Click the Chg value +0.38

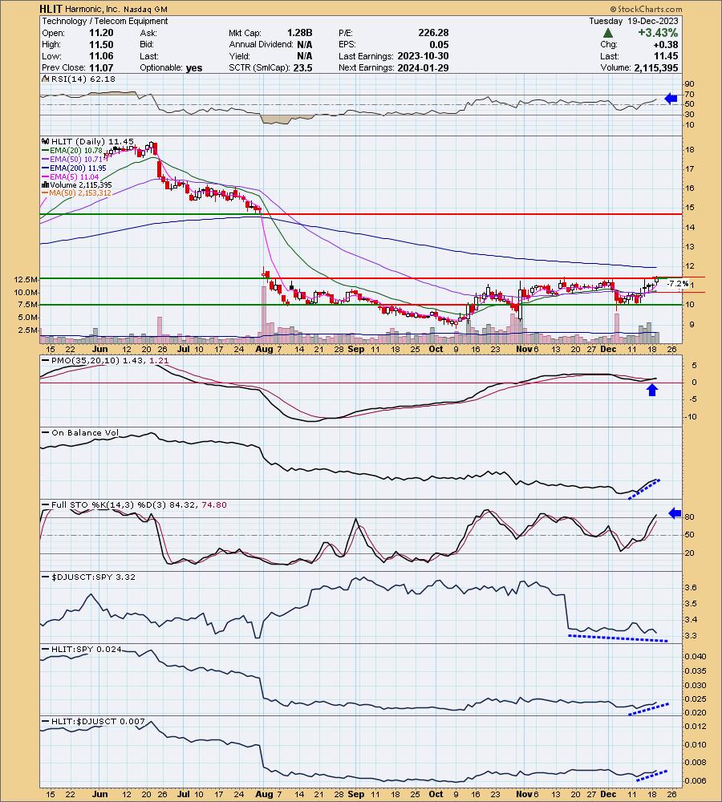click(665, 44)
